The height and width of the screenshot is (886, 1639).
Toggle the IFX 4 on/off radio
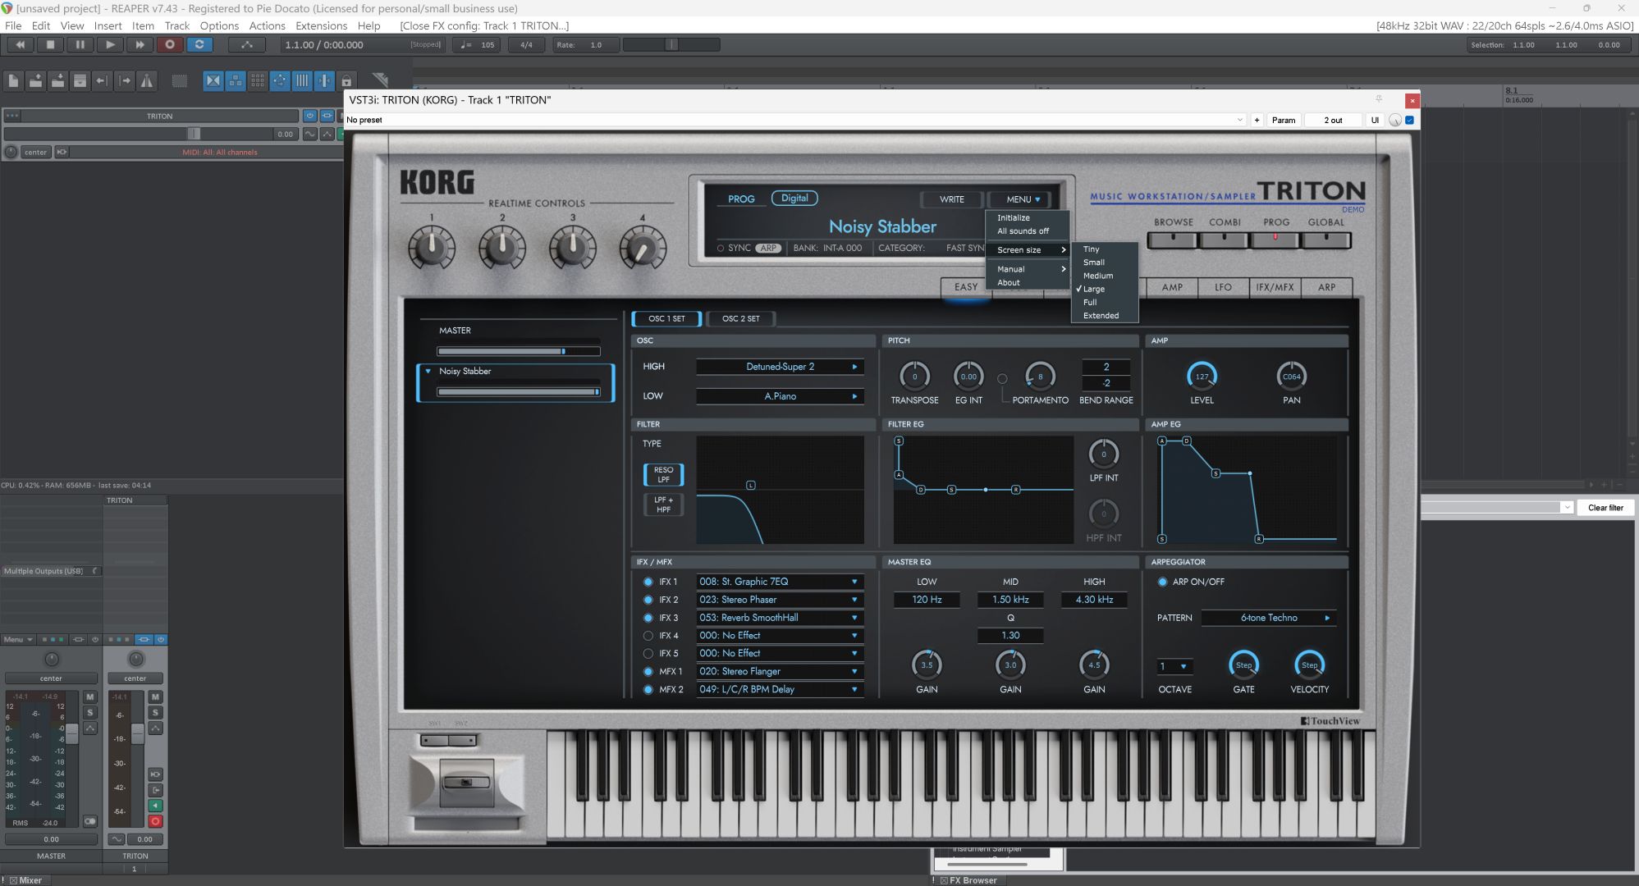648,636
